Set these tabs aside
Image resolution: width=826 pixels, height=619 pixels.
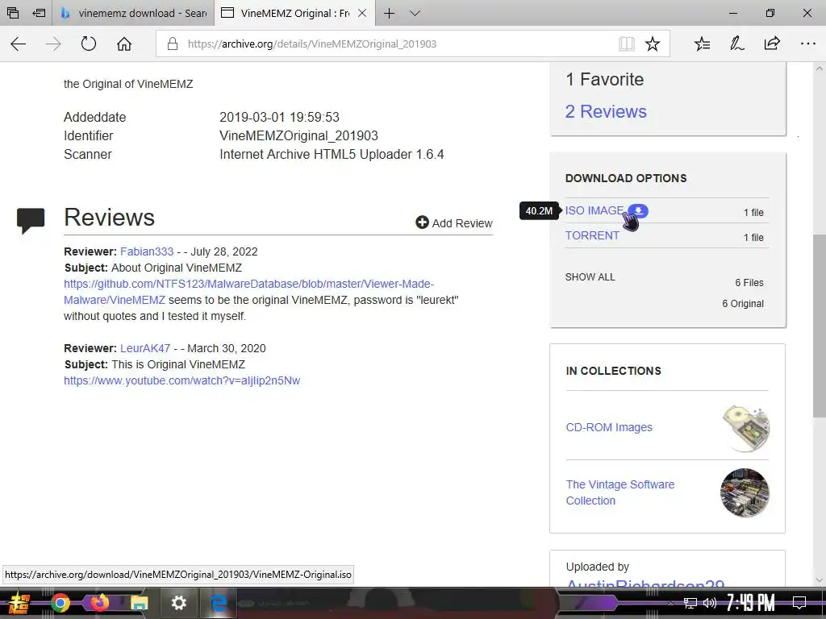(x=39, y=13)
